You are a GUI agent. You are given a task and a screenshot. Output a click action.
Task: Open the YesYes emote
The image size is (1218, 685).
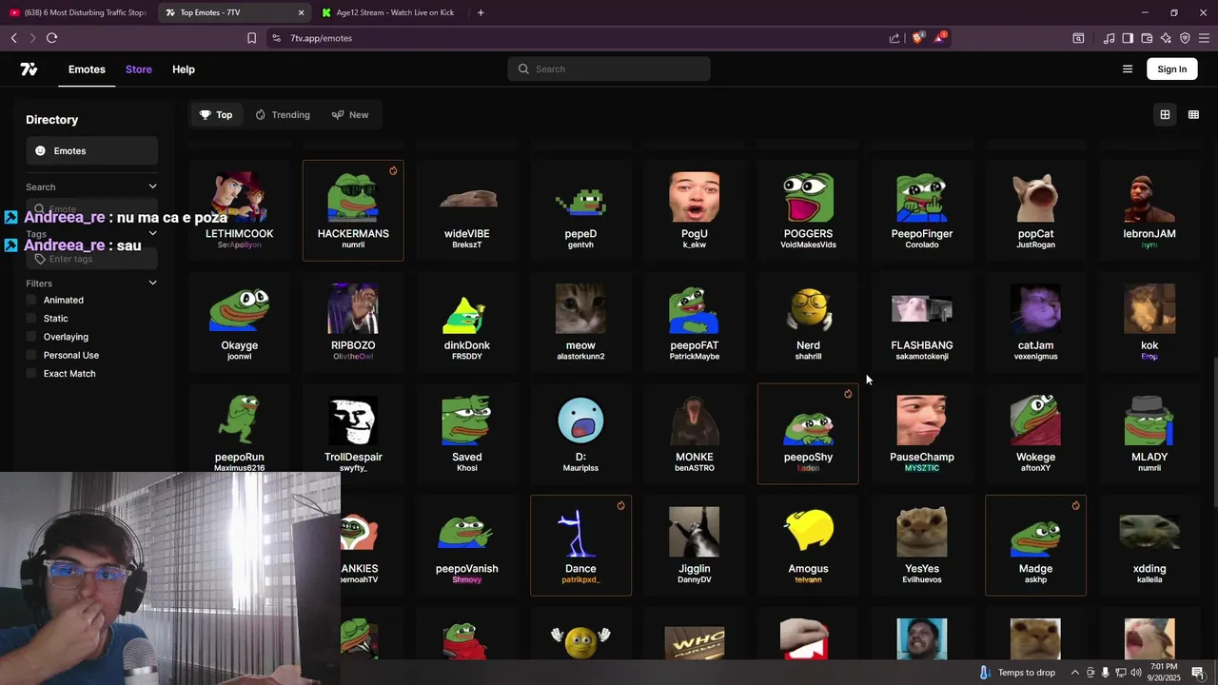[922, 545]
